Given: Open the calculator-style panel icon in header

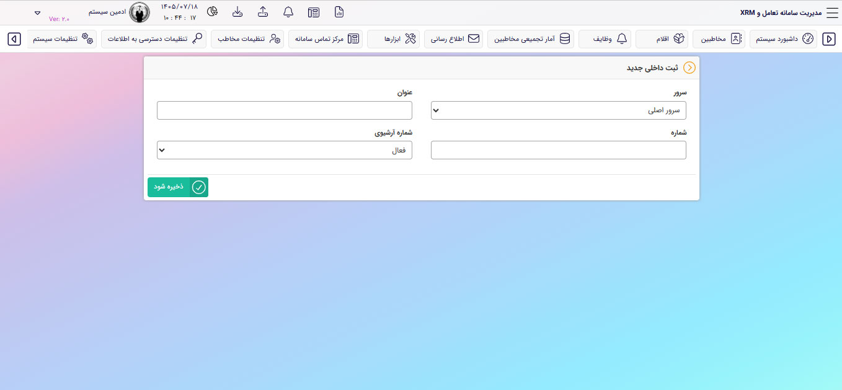Looking at the screenshot, I should [x=313, y=12].
